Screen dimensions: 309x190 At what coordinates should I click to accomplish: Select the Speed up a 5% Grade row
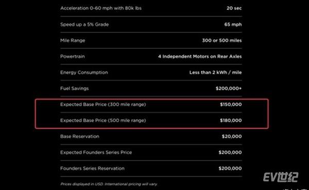tap(151, 24)
